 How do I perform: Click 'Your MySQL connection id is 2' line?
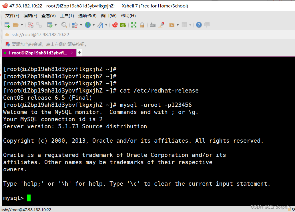pyautogui.click(x=53, y=119)
